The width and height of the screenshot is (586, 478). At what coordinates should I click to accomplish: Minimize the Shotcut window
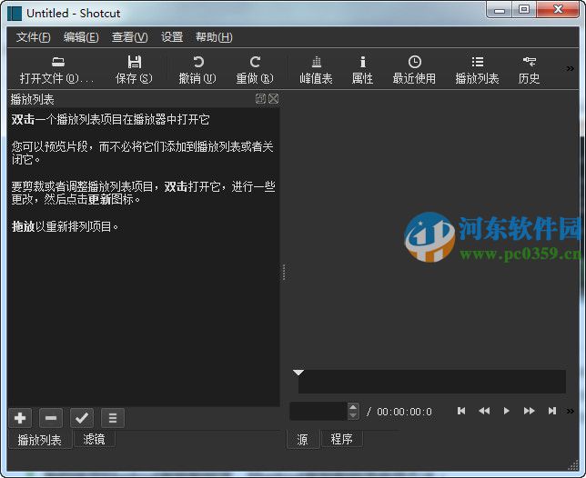pyautogui.click(x=500, y=10)
